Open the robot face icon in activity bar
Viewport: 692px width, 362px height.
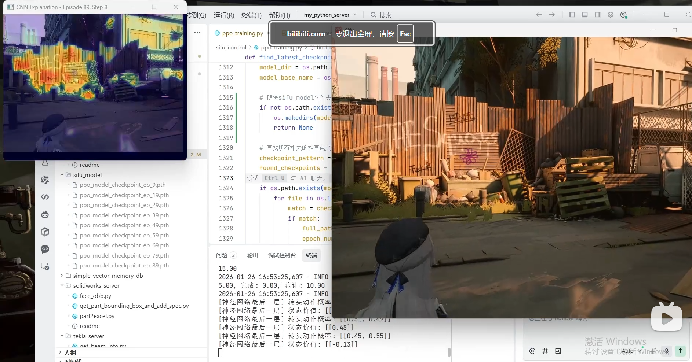45,214
